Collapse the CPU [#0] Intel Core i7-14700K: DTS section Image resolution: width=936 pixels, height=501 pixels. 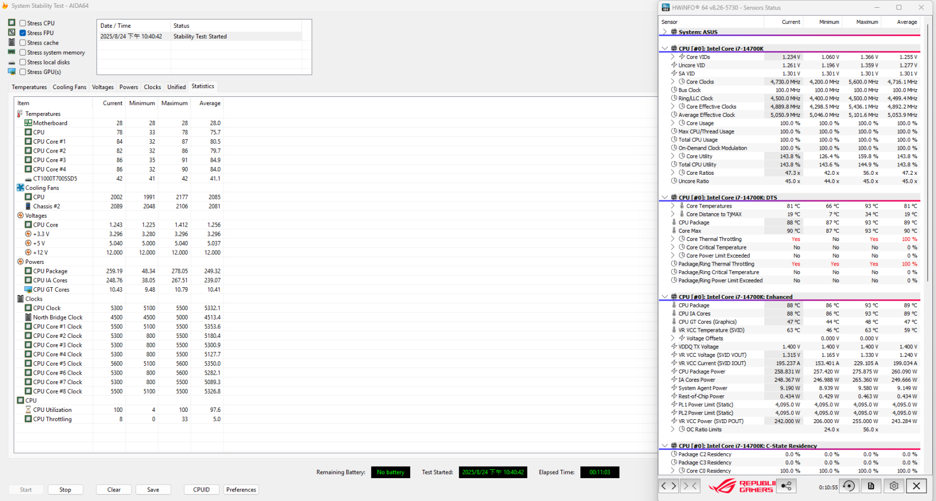pyautogui.click(x=665, y=198)
